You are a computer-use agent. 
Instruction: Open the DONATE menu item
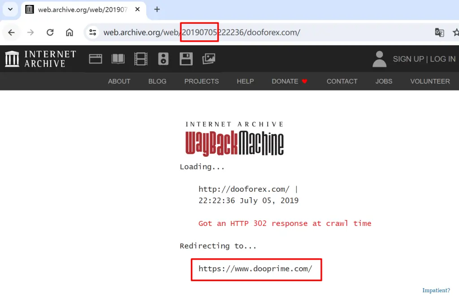click(289, 82)
